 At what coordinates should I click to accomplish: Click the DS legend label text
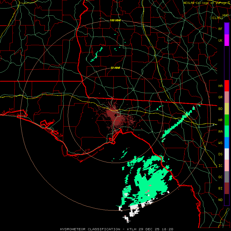tap(220, 154)
